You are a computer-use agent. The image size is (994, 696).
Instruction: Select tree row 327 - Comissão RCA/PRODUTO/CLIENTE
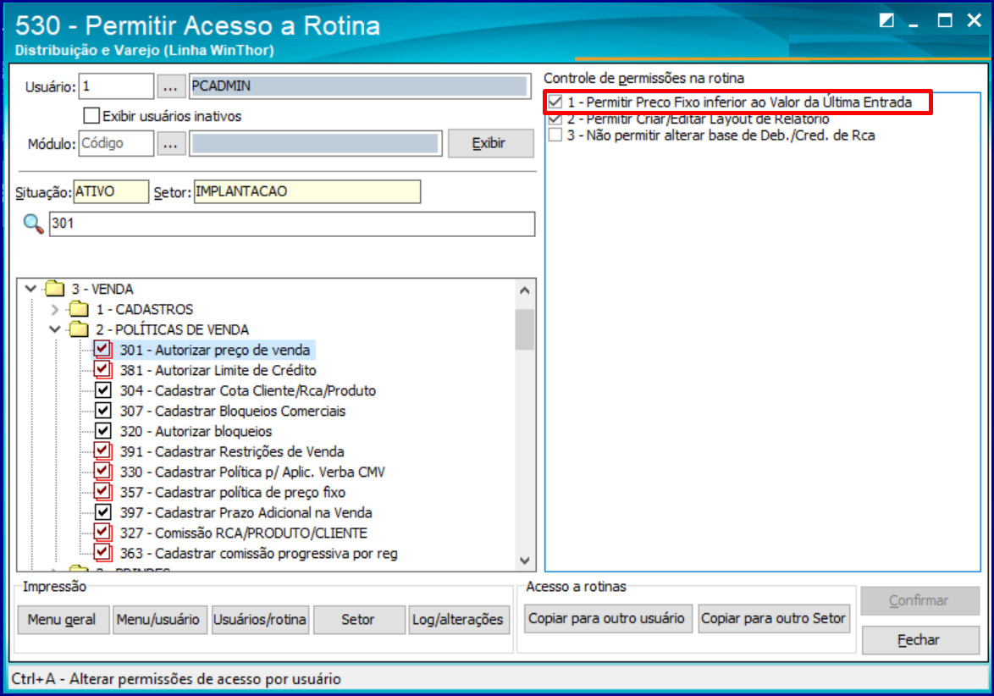tap(244, 533)
